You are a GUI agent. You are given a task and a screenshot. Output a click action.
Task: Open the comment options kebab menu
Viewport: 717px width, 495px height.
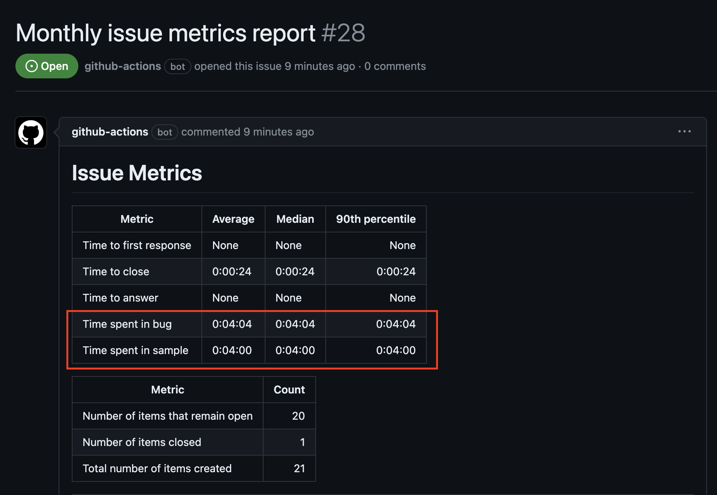685,132
